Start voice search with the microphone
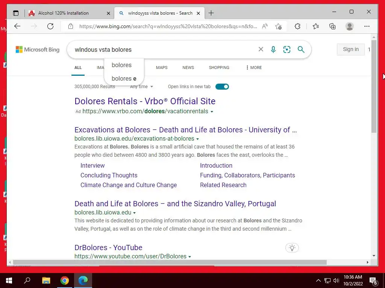The image size is (385, 288). [x=273, y=49]
